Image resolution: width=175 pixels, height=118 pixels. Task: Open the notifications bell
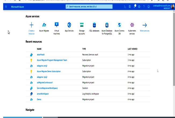[x=134, y=6]
